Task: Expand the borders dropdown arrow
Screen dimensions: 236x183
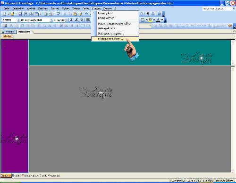Action: click(x=146, y=20)
